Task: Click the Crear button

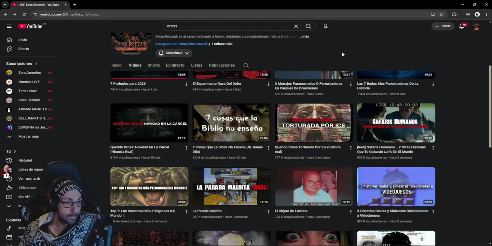Action: click(443, 26)
